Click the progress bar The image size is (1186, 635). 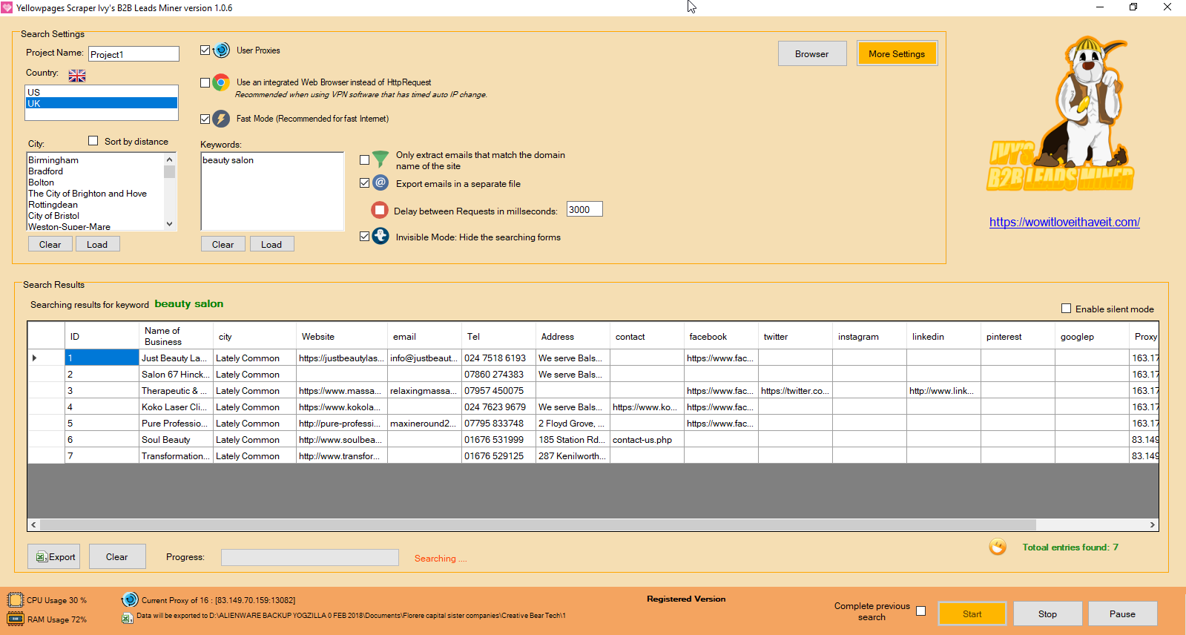point(309,557)
